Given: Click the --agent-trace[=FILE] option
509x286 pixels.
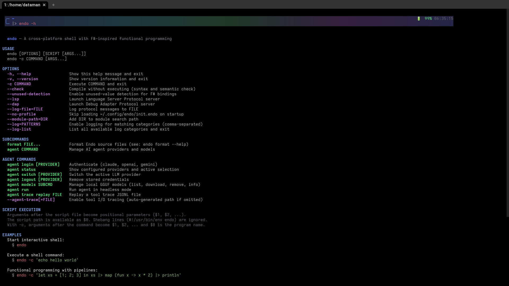Looking at the screenshot, I should coord(31,200).
